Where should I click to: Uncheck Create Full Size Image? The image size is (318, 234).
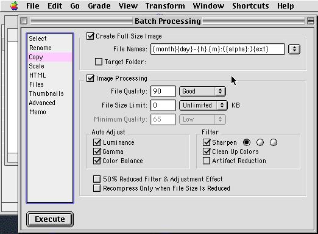(x=90, y=36)
